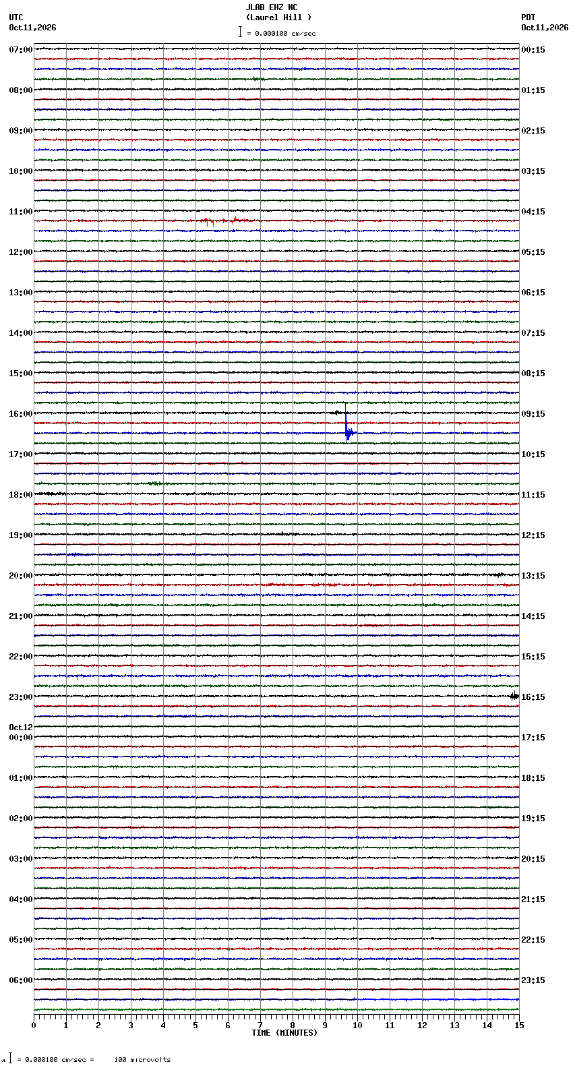Screen dimensions: 573x1068
Task: Click the station title 'JLAB EHZ NC'
Action: coord(271,7)
